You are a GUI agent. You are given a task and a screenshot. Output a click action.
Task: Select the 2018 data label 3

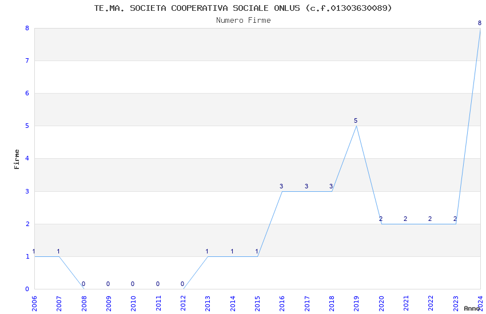pyautogui.click(x=331, y=186)
